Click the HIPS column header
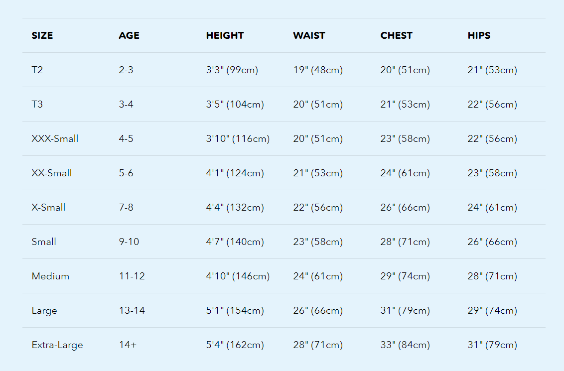The image size is (564, 371). pos(479,35)
